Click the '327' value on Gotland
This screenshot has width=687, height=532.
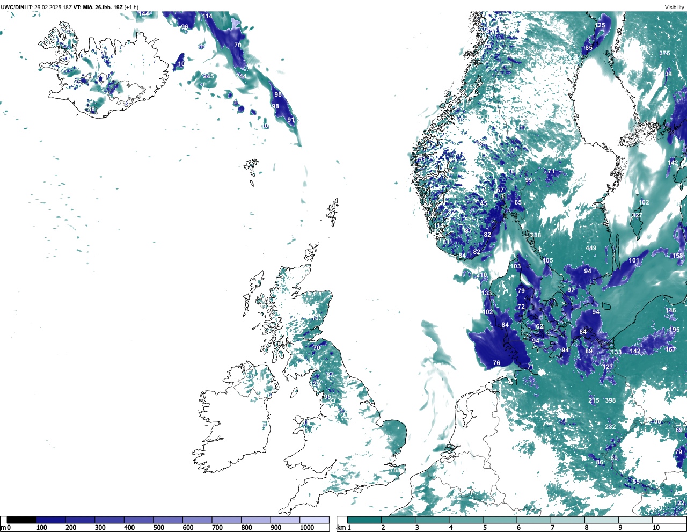(637, 215)
